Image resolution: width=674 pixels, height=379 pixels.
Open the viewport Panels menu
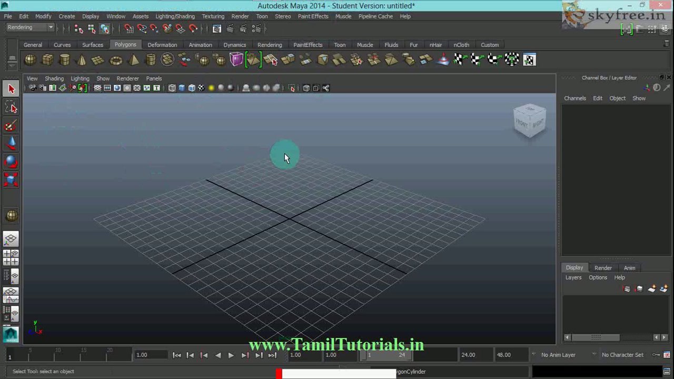click(154, 78)
